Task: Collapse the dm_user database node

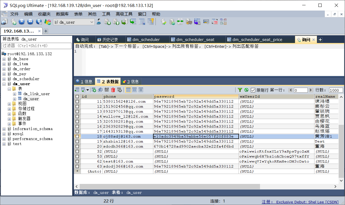Action: [x=4, y=84]
